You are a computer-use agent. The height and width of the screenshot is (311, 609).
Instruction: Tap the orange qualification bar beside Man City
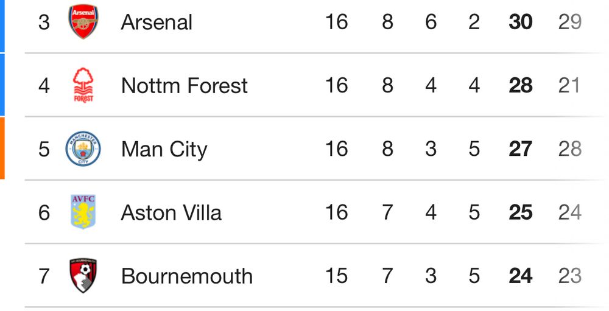pos(2,149)
